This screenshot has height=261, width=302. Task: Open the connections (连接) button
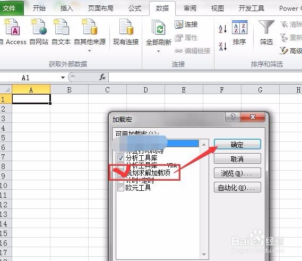click(x=186, y=24)
